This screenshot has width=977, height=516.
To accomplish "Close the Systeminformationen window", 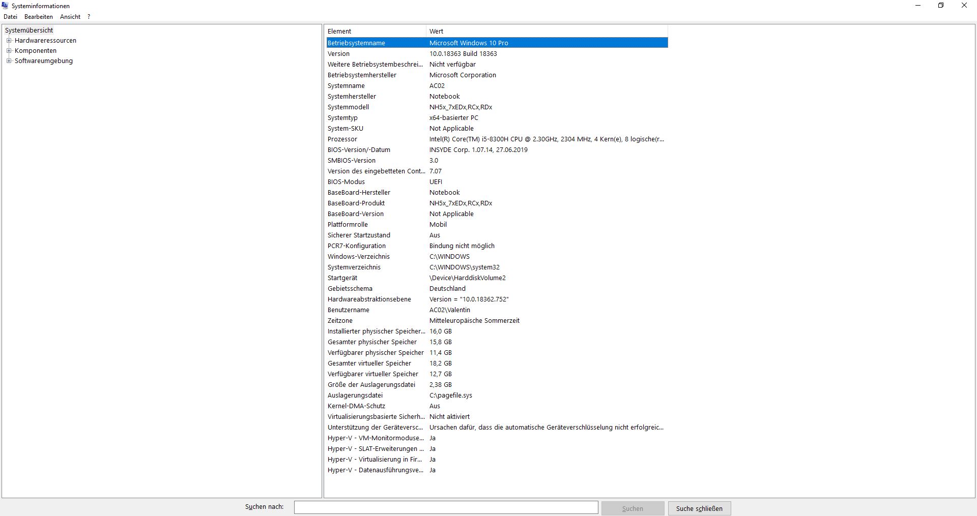I will pyautogui.click(x=964, y=6).
